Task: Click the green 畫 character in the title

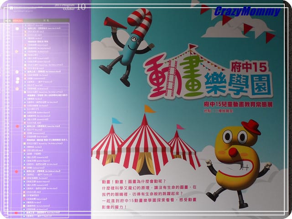Action: [x=192, y=76]
